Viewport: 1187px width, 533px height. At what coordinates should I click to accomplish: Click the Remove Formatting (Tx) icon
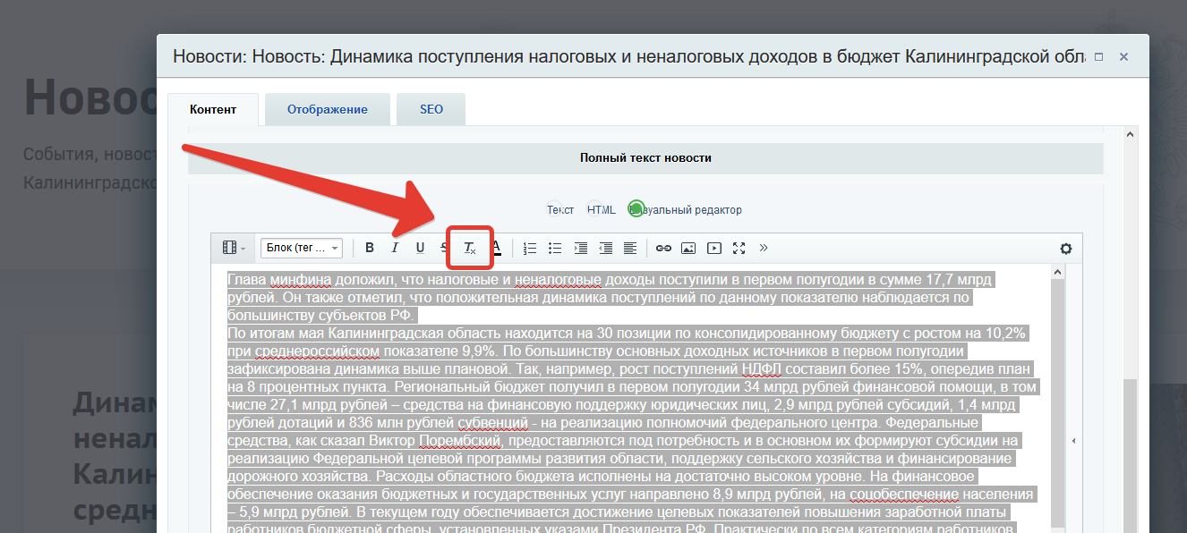pos(469,248)
